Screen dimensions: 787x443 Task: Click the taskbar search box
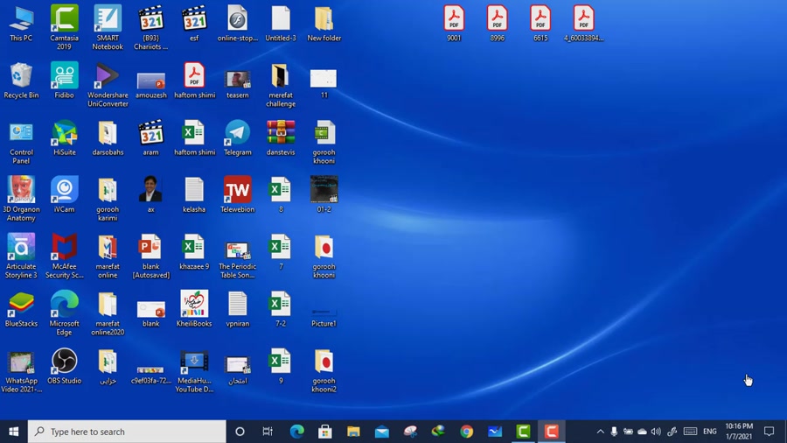click(128, 432)
